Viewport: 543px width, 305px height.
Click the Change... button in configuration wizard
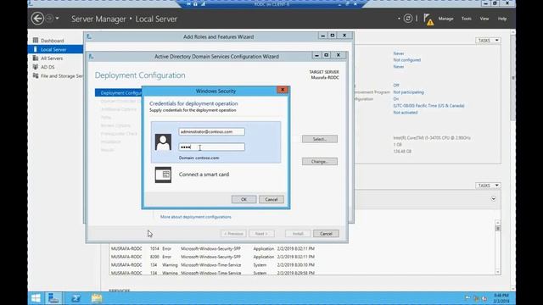pyautogui.click(x=320, y=162)
